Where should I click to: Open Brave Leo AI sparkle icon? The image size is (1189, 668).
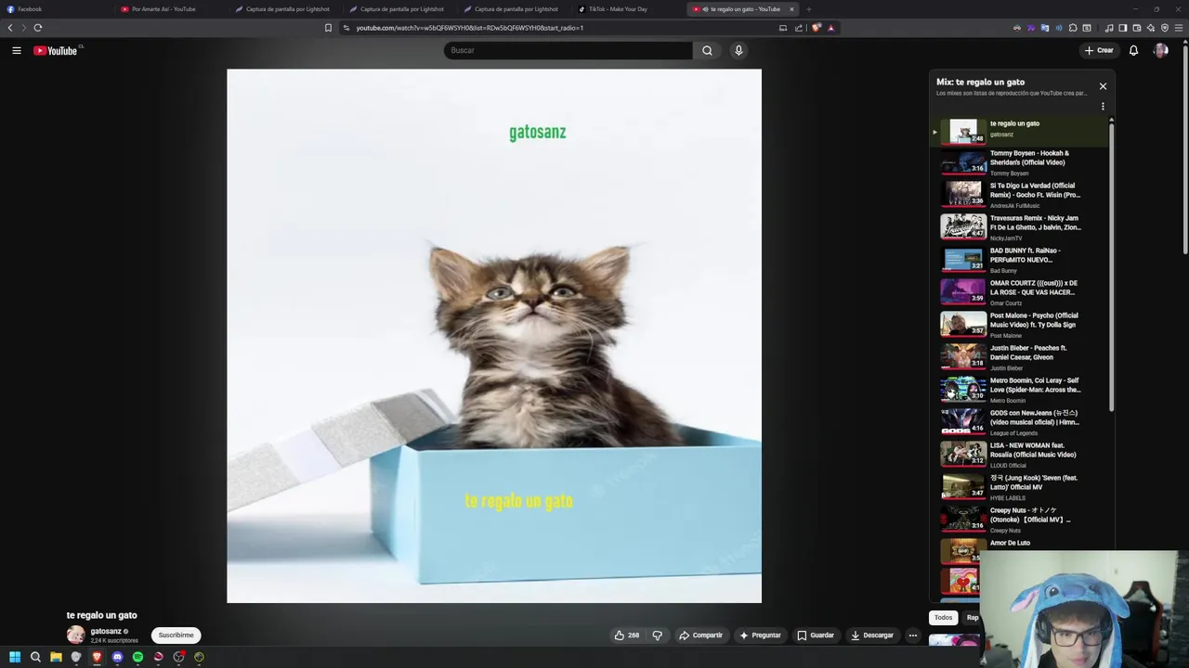coord(1151,28)
